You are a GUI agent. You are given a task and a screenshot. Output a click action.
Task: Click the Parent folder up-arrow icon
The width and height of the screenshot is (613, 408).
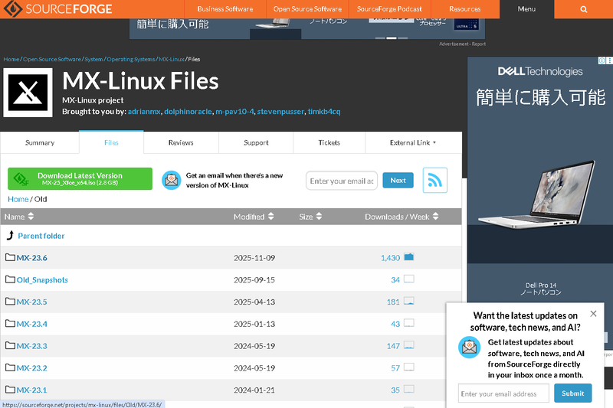(x=11, y=235)
